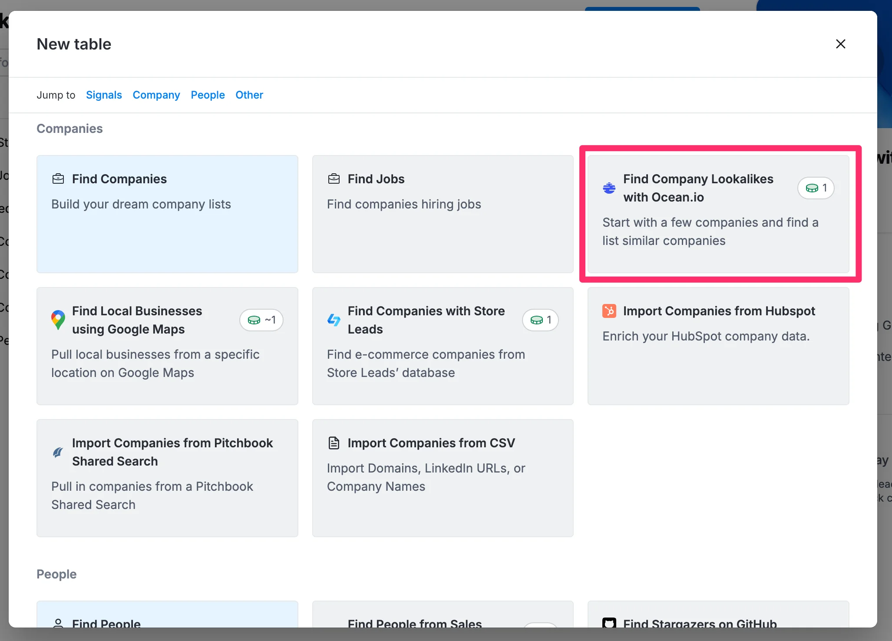The image size is (892, 641).
Task: Click the Find Companies briefcase icon
Action: [58, 179]
